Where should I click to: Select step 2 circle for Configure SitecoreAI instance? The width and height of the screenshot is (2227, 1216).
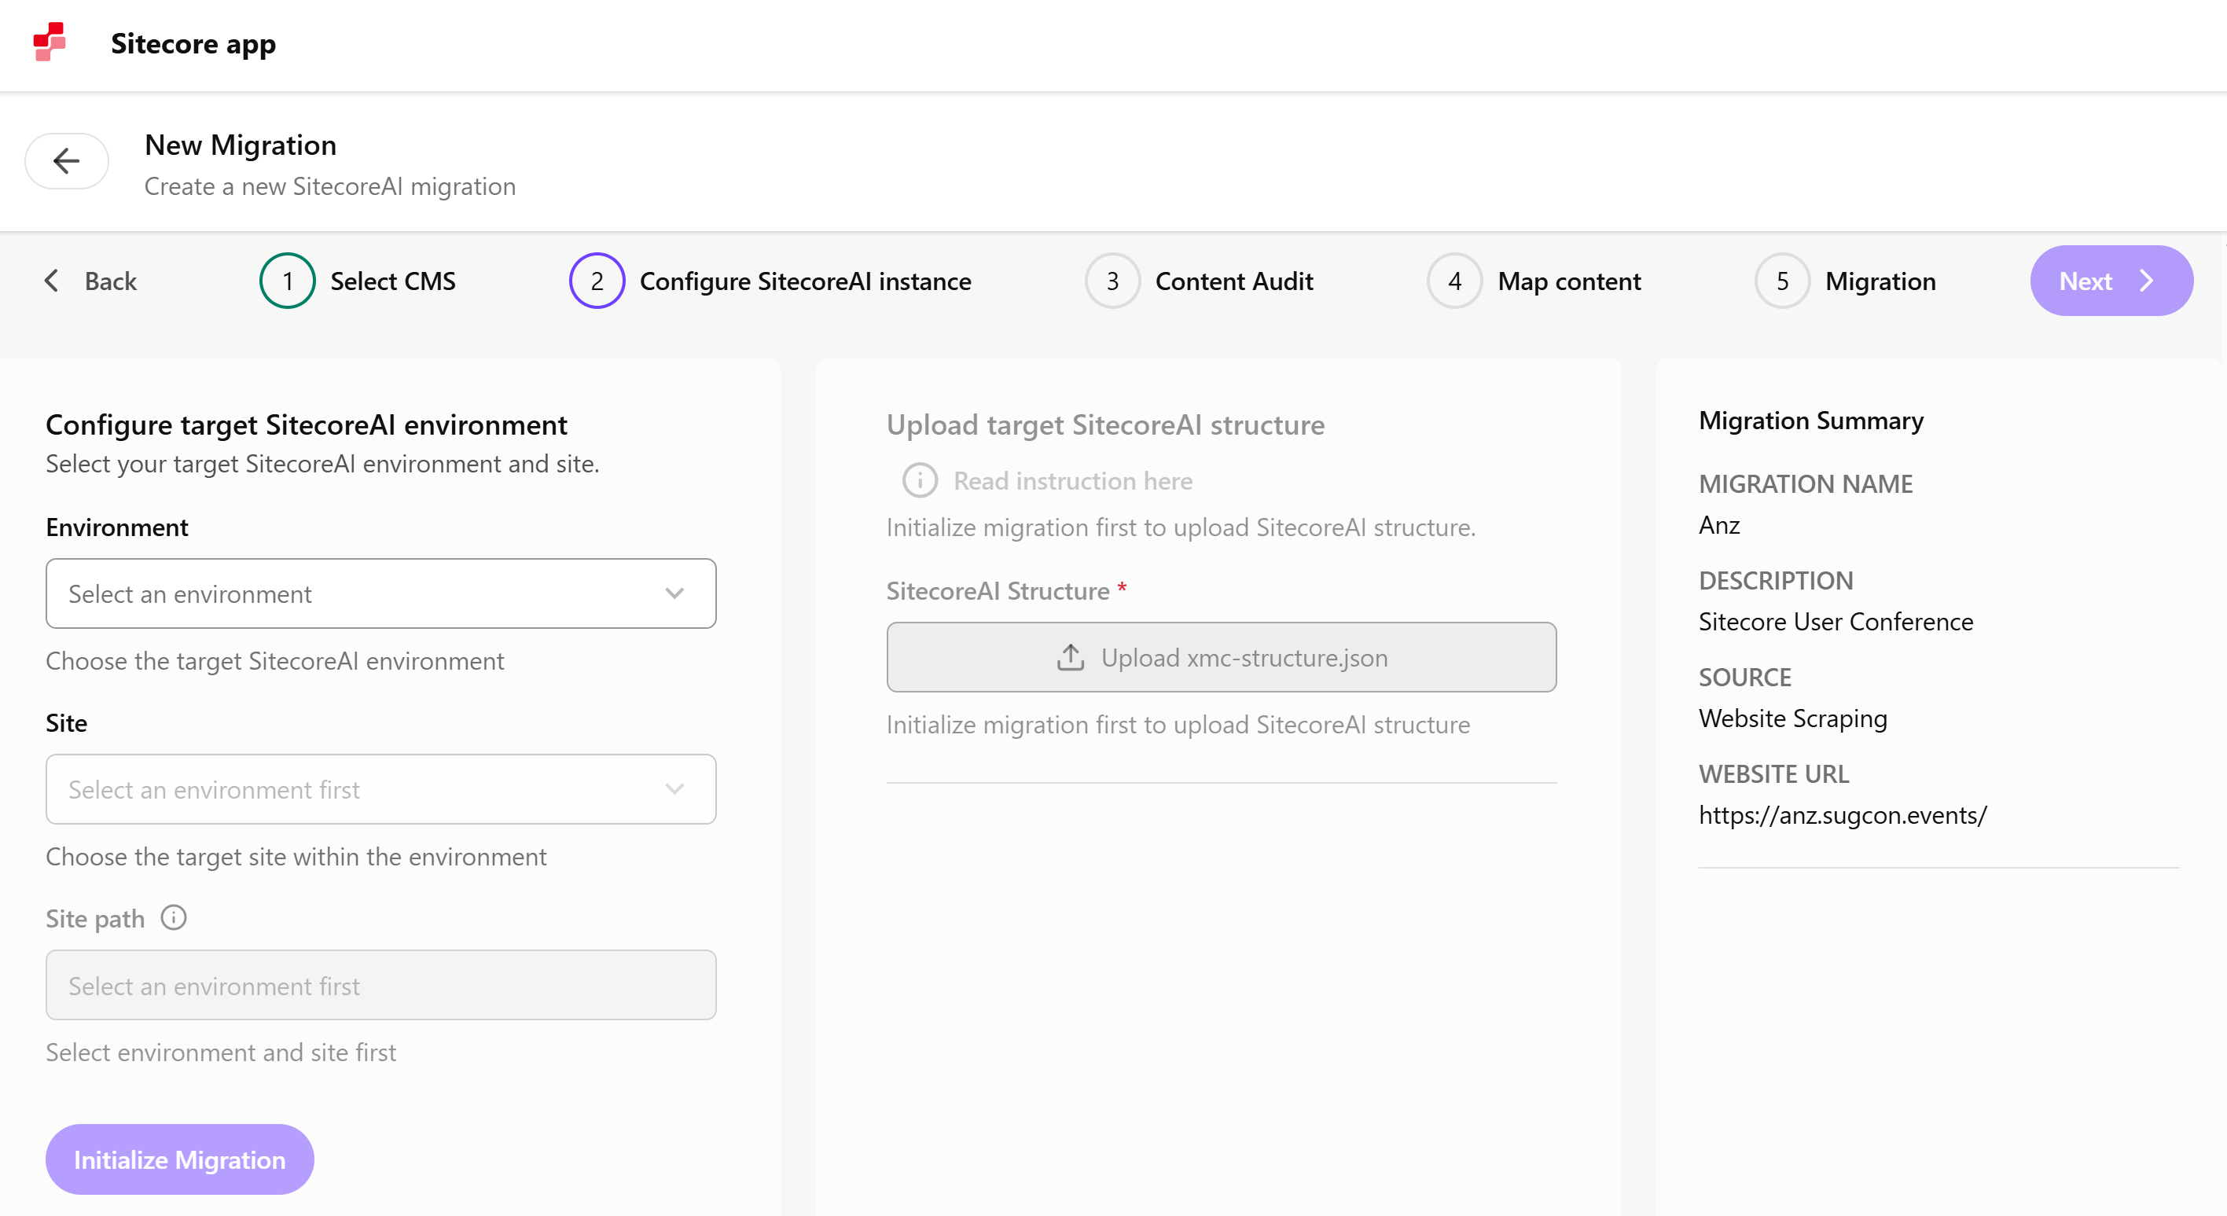pyautogui.click(x=597, y=281)
